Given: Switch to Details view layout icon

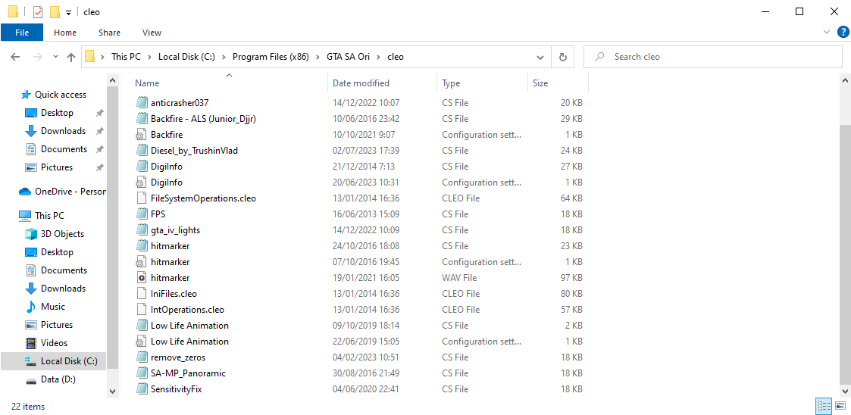Looking at the screenshot, I should [824, 407].
